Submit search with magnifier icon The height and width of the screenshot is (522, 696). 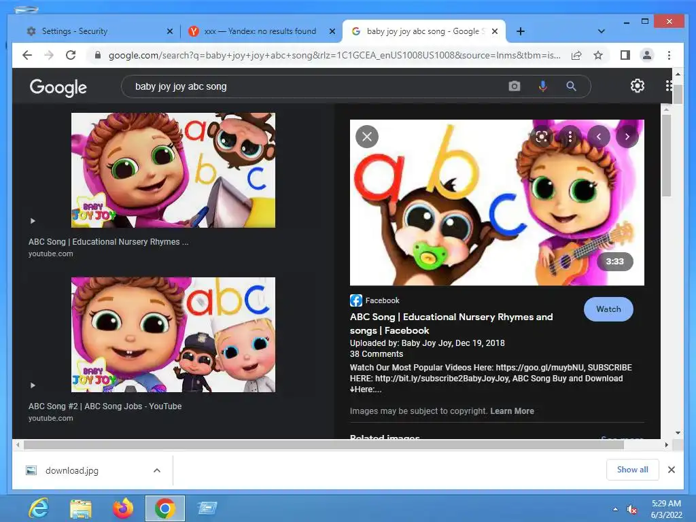click(x=571, y=86)
